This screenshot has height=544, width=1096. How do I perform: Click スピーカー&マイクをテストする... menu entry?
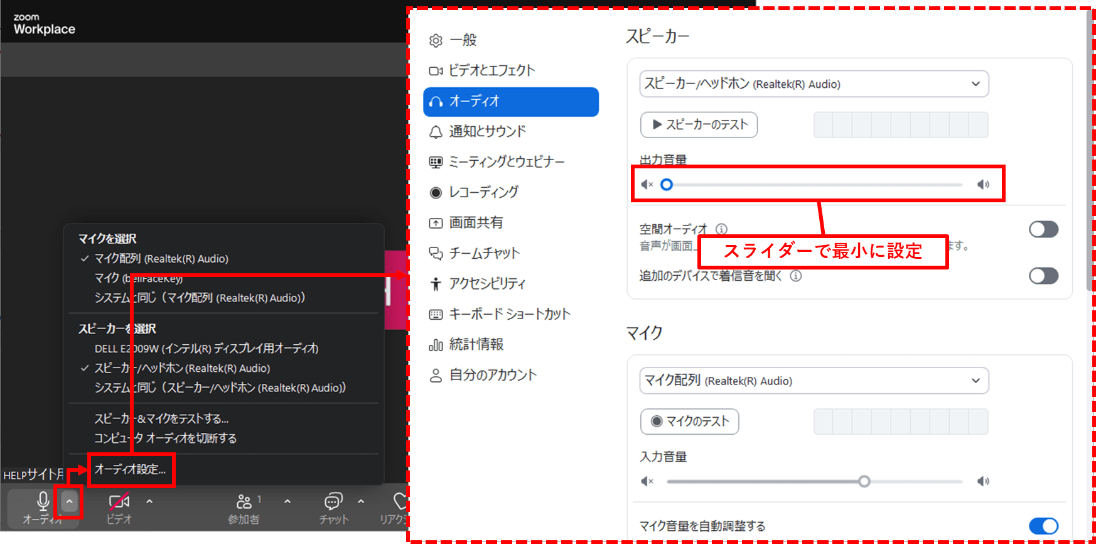coord(161,418)
